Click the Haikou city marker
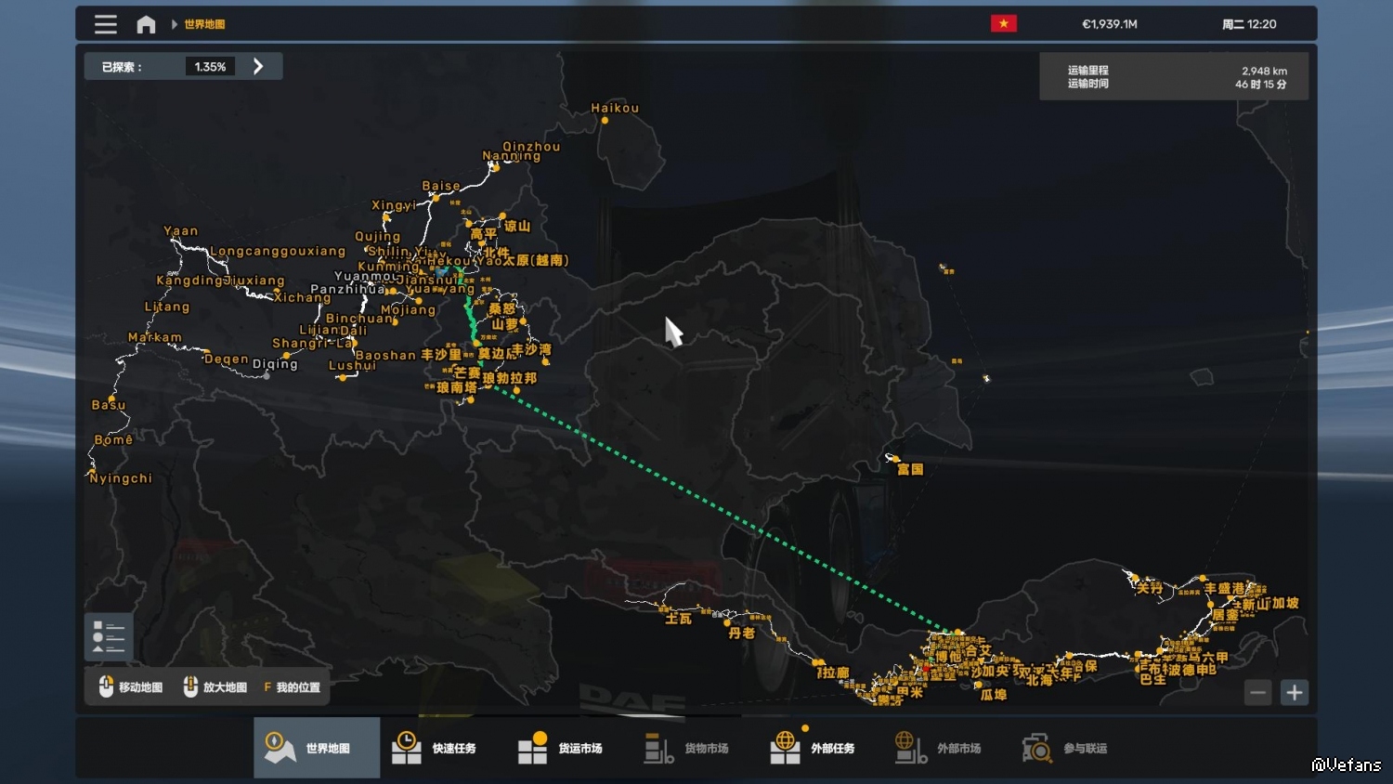Viewport: 1393px width, 784px height. [605, 120]
